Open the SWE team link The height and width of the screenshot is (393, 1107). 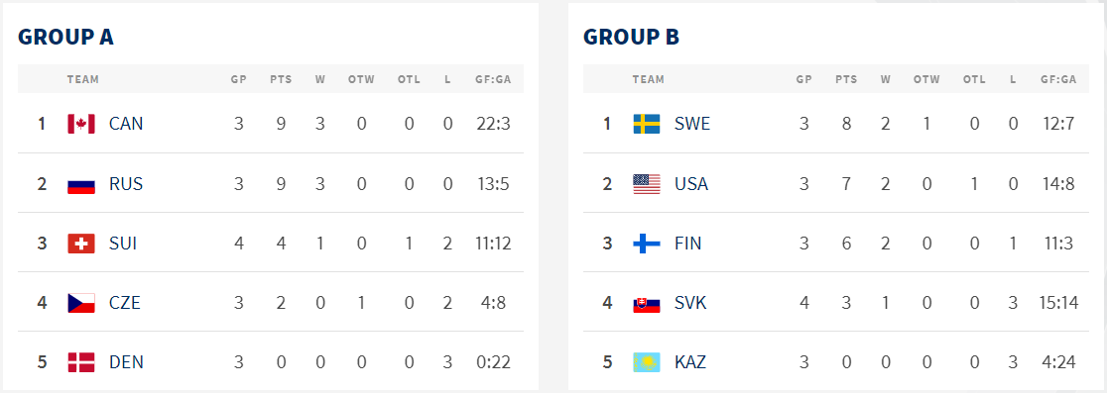pyautogui.click(x=692, y=124)
